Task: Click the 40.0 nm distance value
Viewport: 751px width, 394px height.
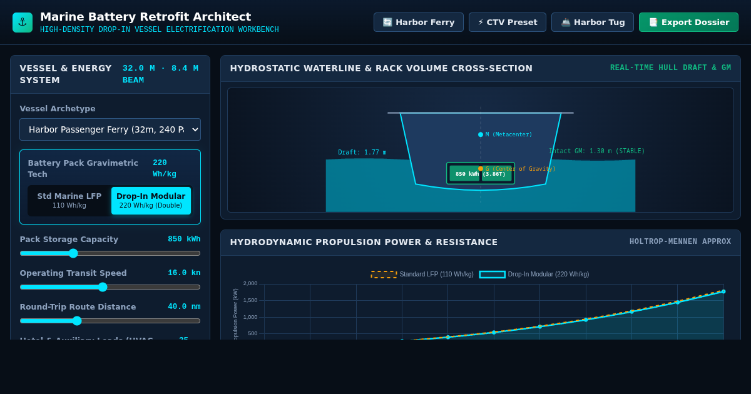Action: [184, 307]
